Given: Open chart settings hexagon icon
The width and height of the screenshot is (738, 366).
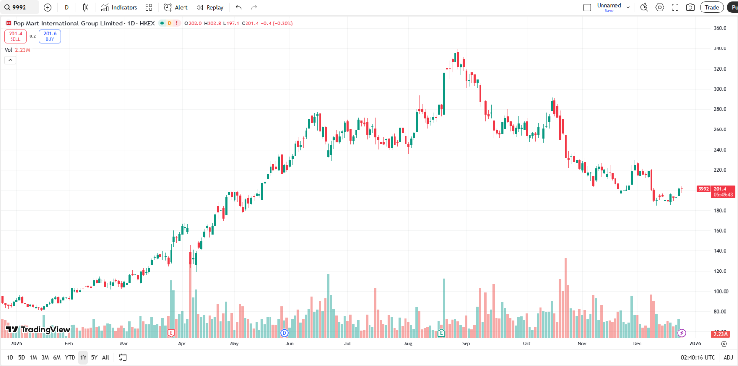Looking at the screenshot, I should coord(660,7).
